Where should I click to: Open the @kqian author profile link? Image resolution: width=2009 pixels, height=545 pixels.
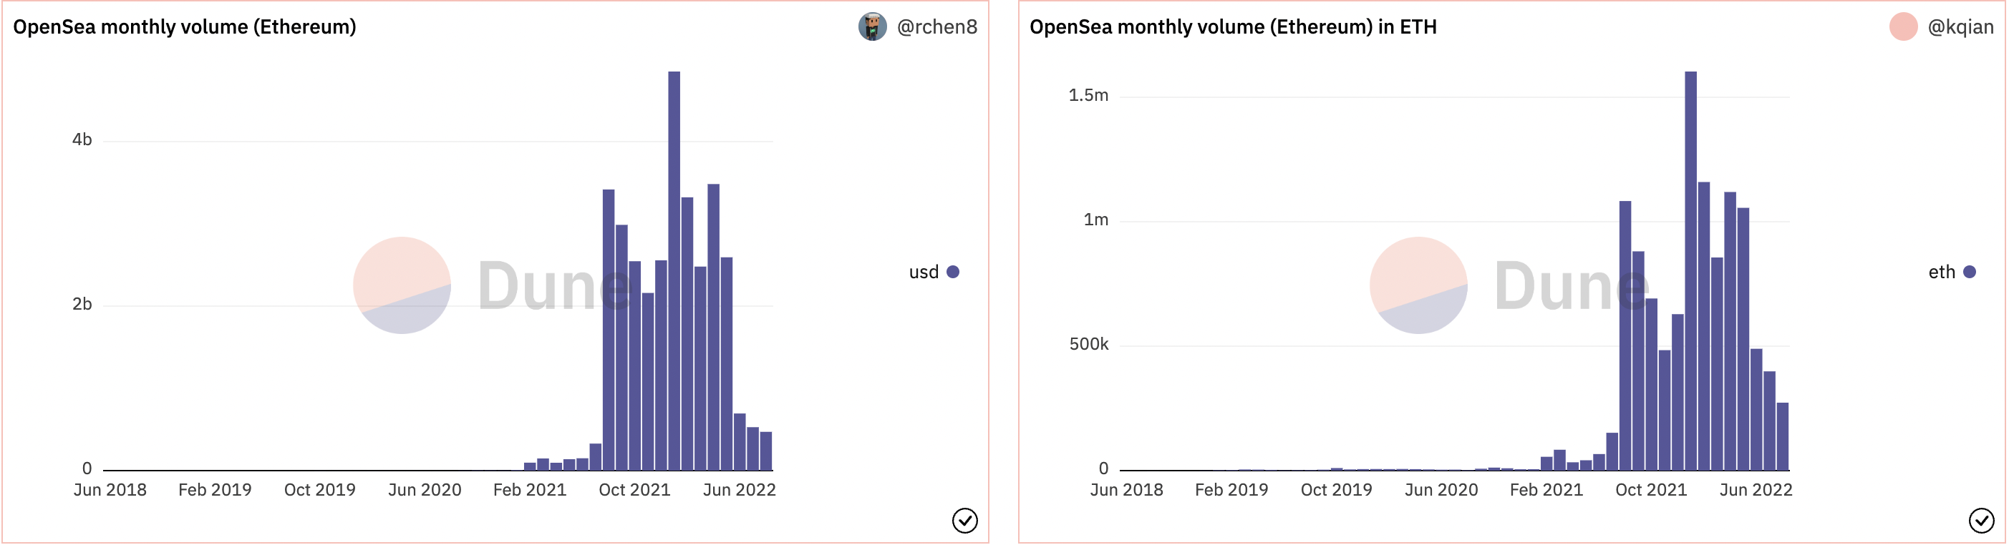tap(1960, 26)
